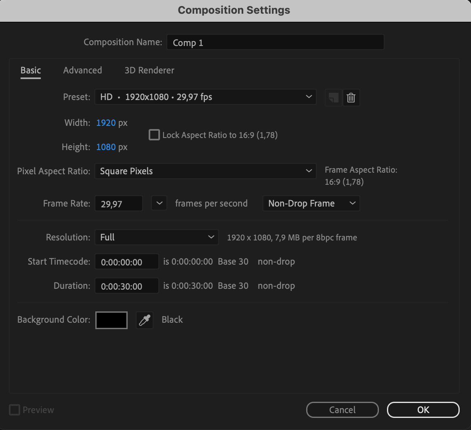Screen dimensions: 471x430
Task: Cancel the Composition Settings dialog
Action: (342, 410)
